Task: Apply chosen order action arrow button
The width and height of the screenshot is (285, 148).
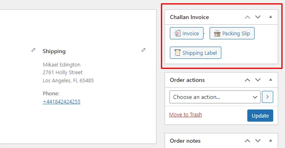Action: click(x=268, y=97)
